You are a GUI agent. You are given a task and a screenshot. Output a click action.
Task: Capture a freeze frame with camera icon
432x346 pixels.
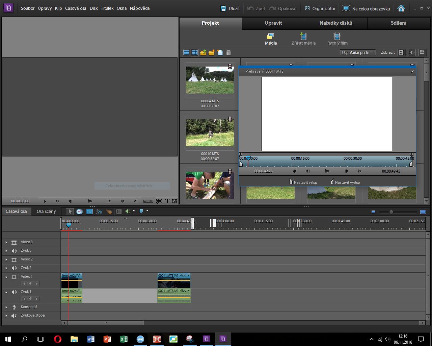174,201
